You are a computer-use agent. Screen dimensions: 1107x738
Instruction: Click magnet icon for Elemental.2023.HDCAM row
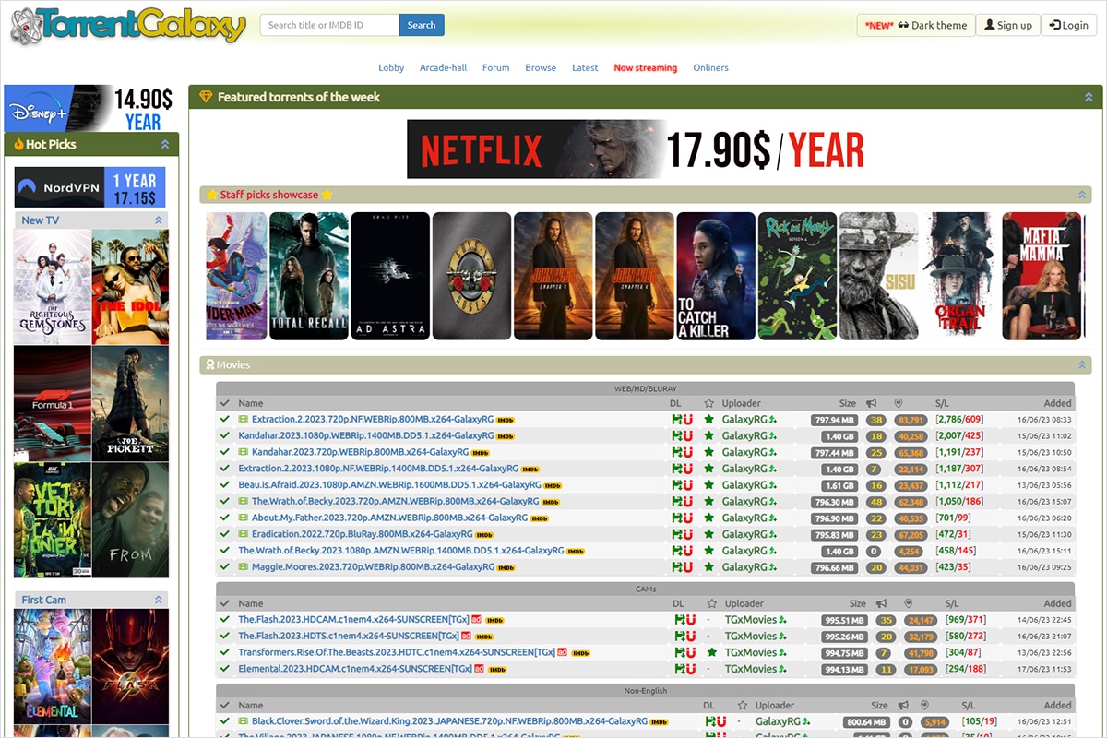coord(691,669)
